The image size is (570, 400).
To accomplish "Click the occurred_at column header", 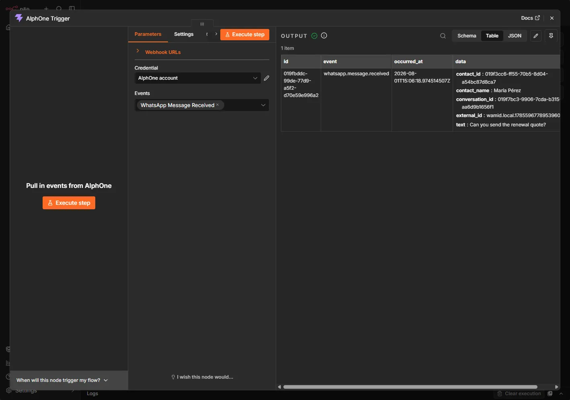I will tap(422, 62).
